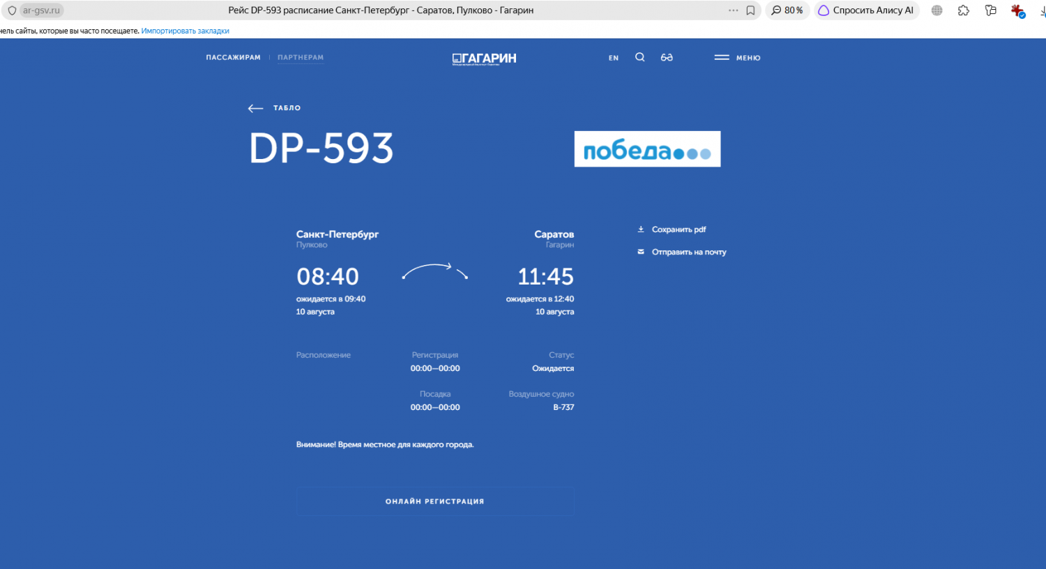Switch site language to EN

pos(614,58)
